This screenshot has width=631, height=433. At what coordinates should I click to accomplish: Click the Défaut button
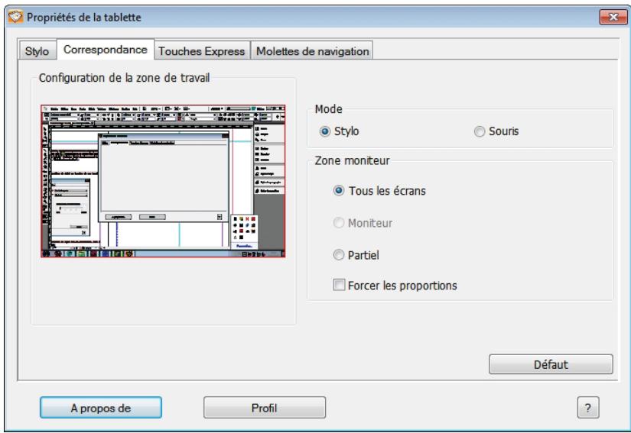(x=551, y=364)
